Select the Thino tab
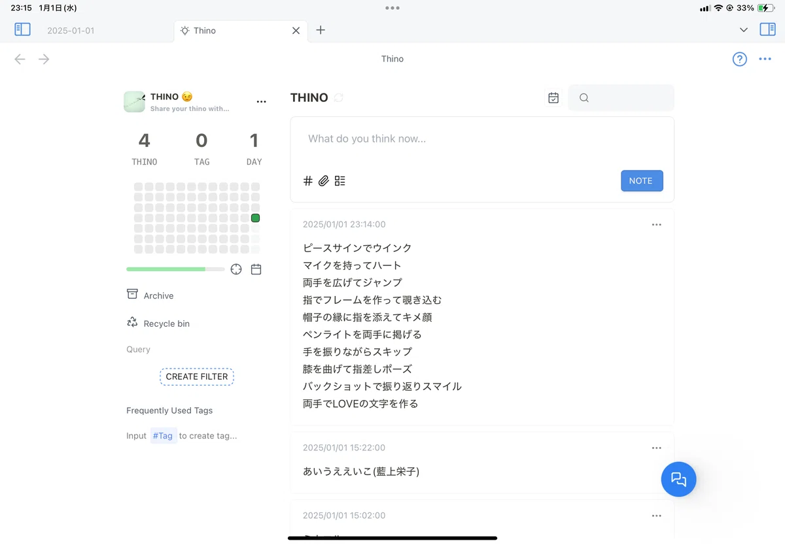 click(241, 31)
